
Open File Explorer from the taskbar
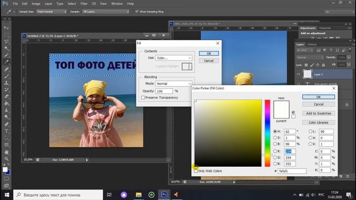tap(139, 195)
